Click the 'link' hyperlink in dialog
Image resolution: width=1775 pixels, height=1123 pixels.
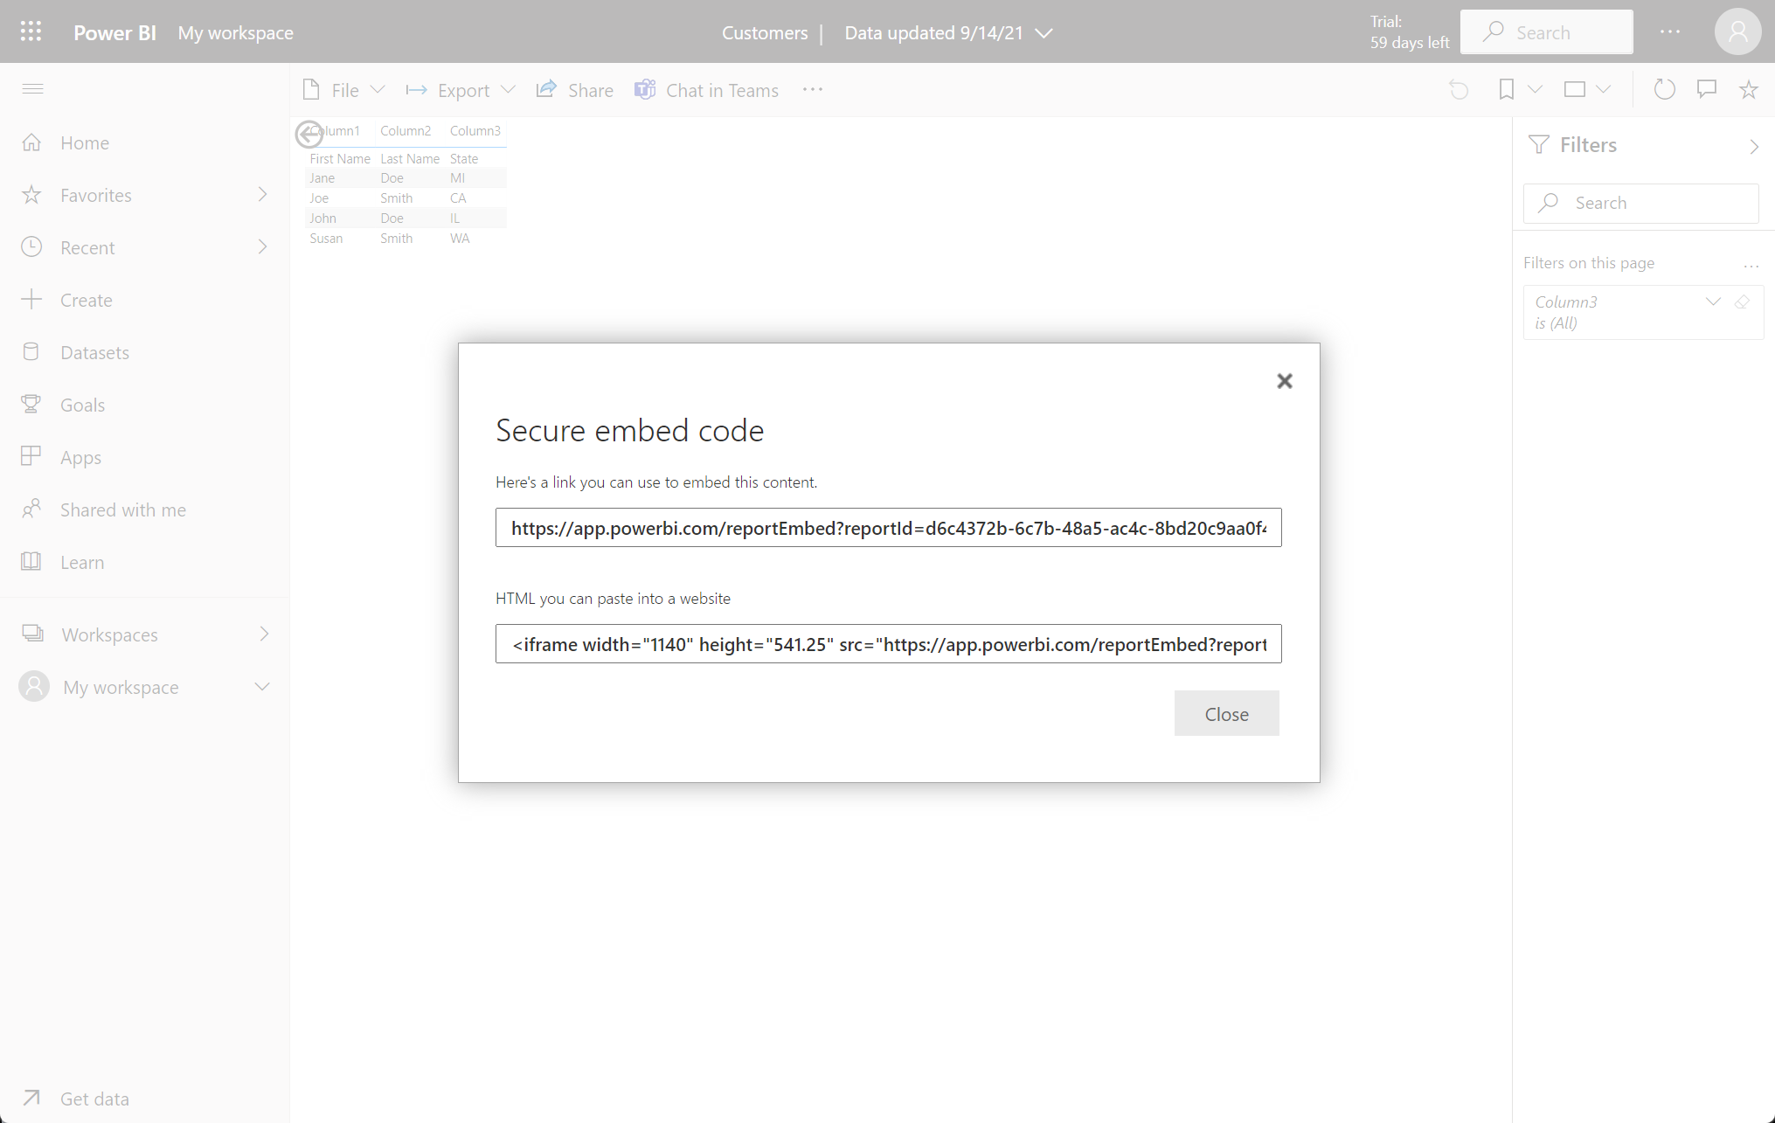pyautogui.click(x=564, y=482)
